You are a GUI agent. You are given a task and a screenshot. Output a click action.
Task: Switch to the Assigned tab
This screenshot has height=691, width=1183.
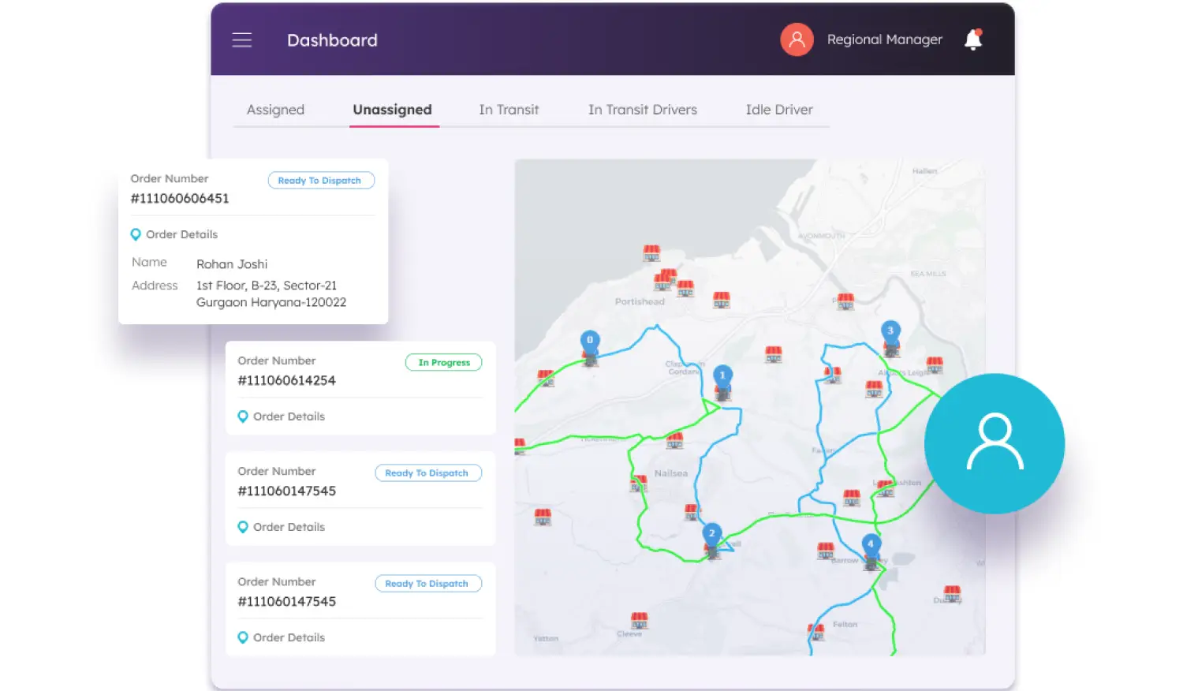point(275,110)
